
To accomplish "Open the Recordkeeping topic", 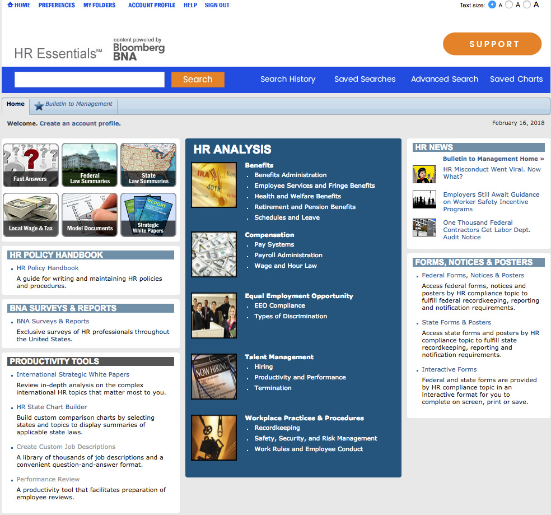I will point(277,428).
